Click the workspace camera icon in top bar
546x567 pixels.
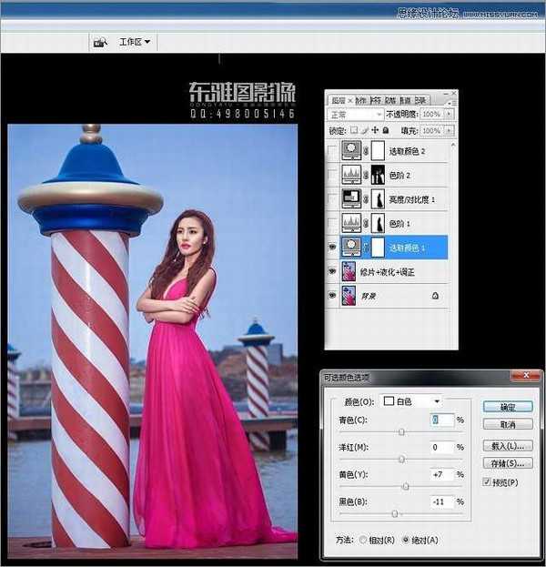100,42
